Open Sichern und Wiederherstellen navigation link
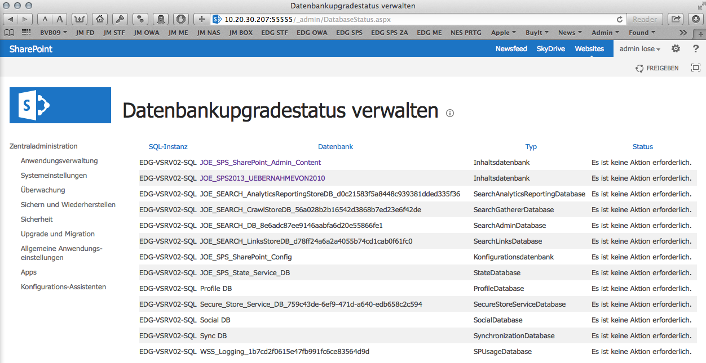Image resolution: width=706 pixels, height=363 pixels. 68,205
